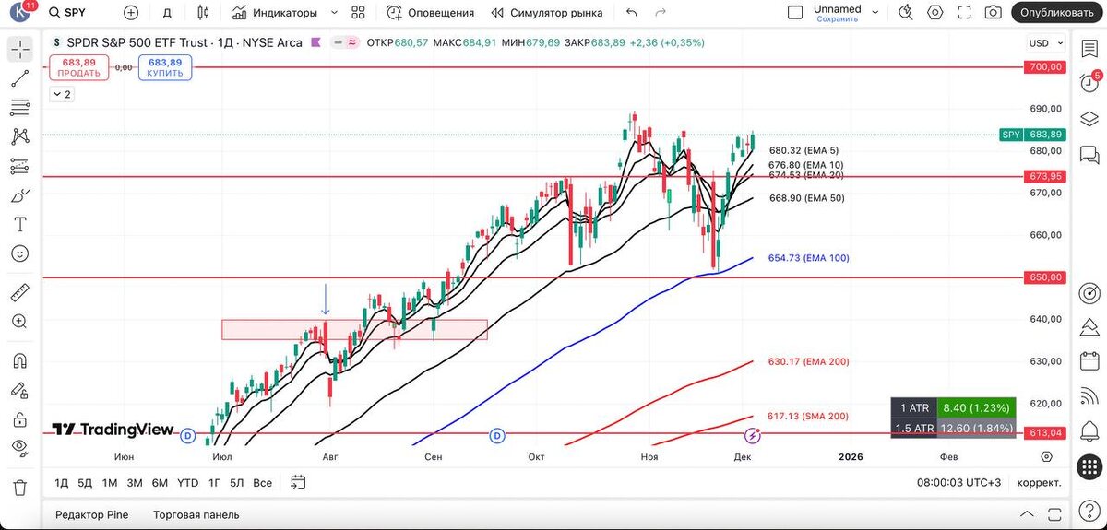
Task: Click the Опубликовать button
Action: (1058, 13)
